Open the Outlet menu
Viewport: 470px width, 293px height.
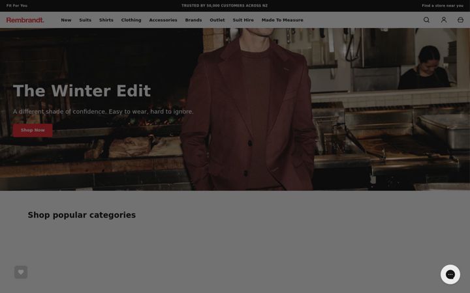(x=217, y=20)
